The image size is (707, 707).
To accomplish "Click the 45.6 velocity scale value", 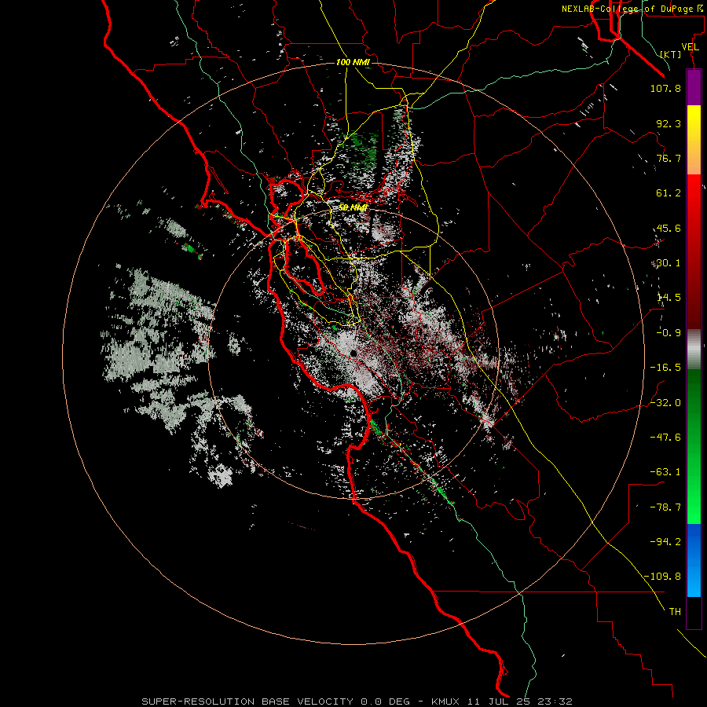I will click(x=669, y=228).
